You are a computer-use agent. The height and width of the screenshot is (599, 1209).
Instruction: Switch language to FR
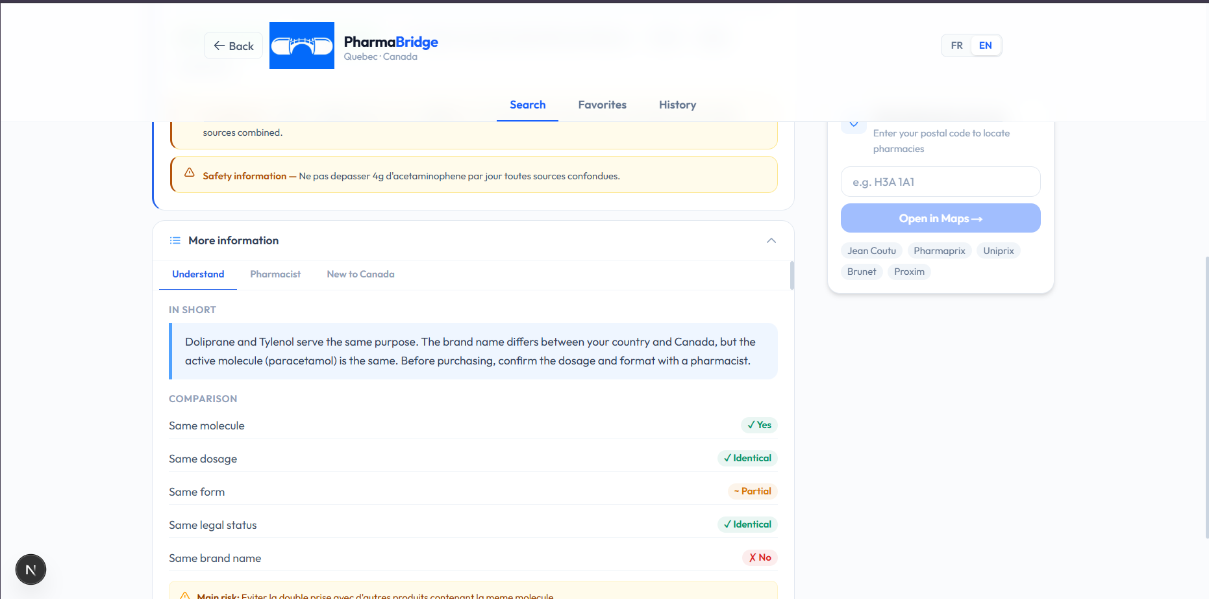tap(956, 45)
